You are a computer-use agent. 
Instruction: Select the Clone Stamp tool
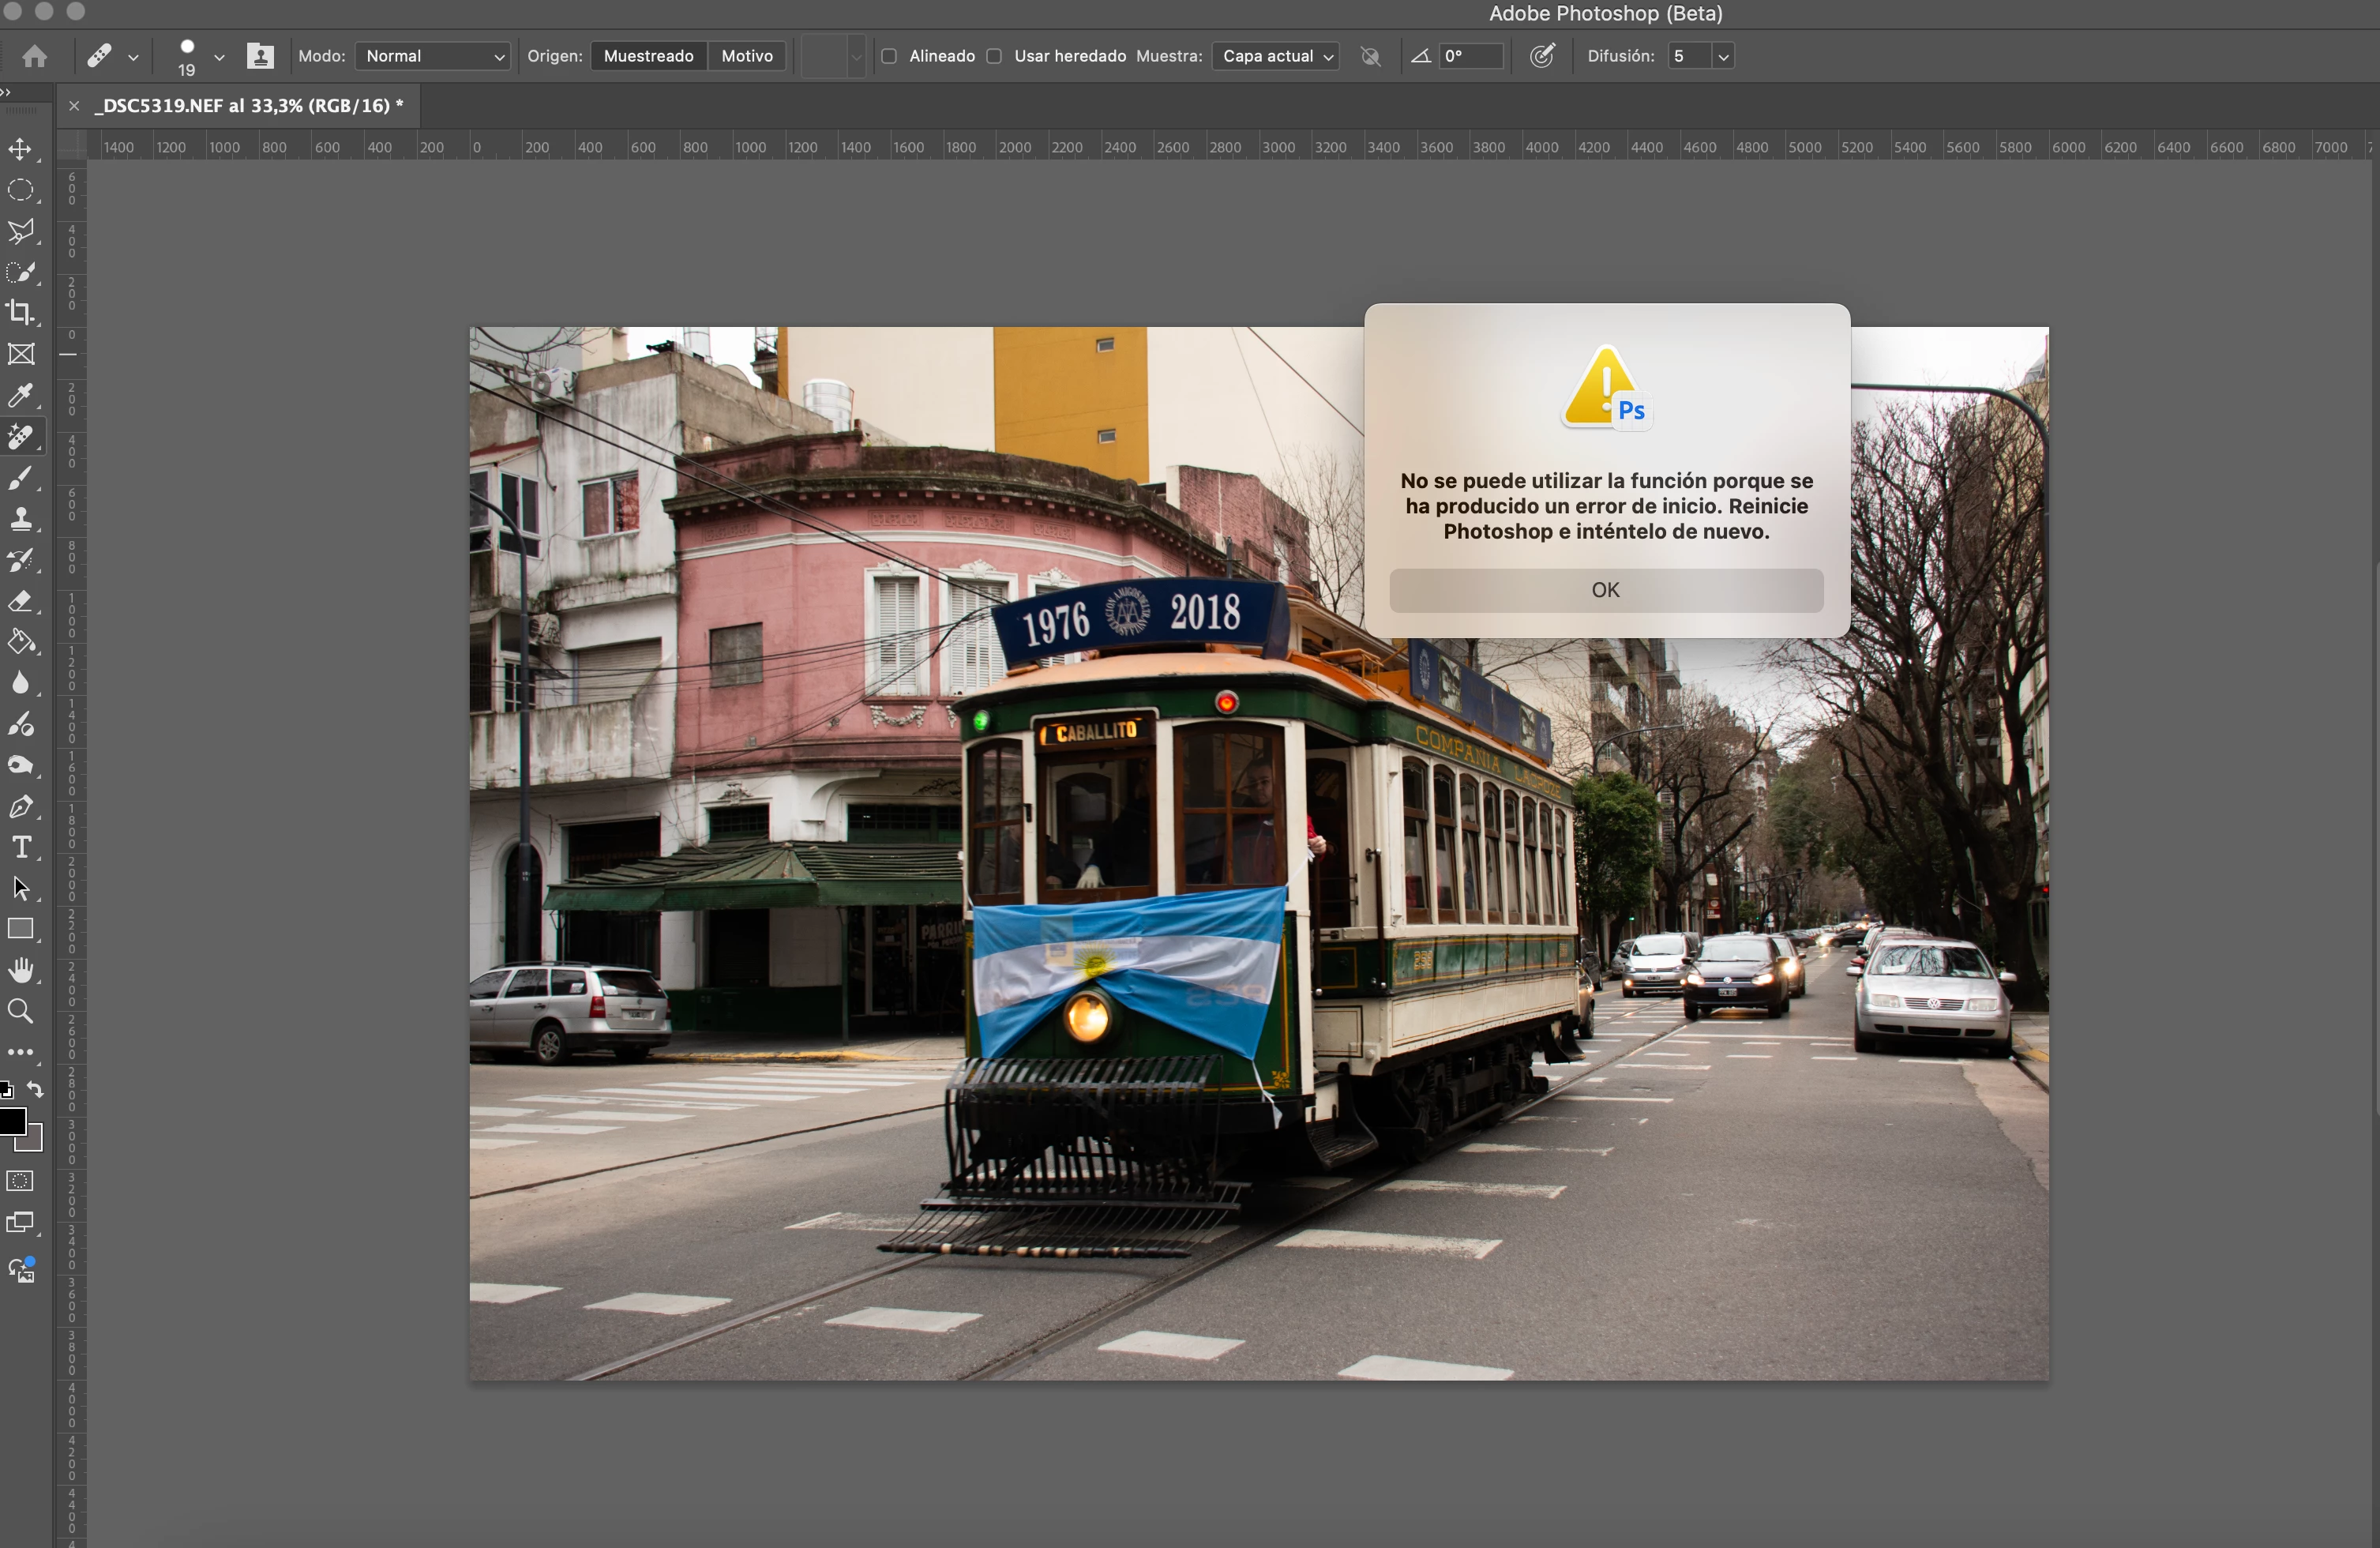(20, 519)
